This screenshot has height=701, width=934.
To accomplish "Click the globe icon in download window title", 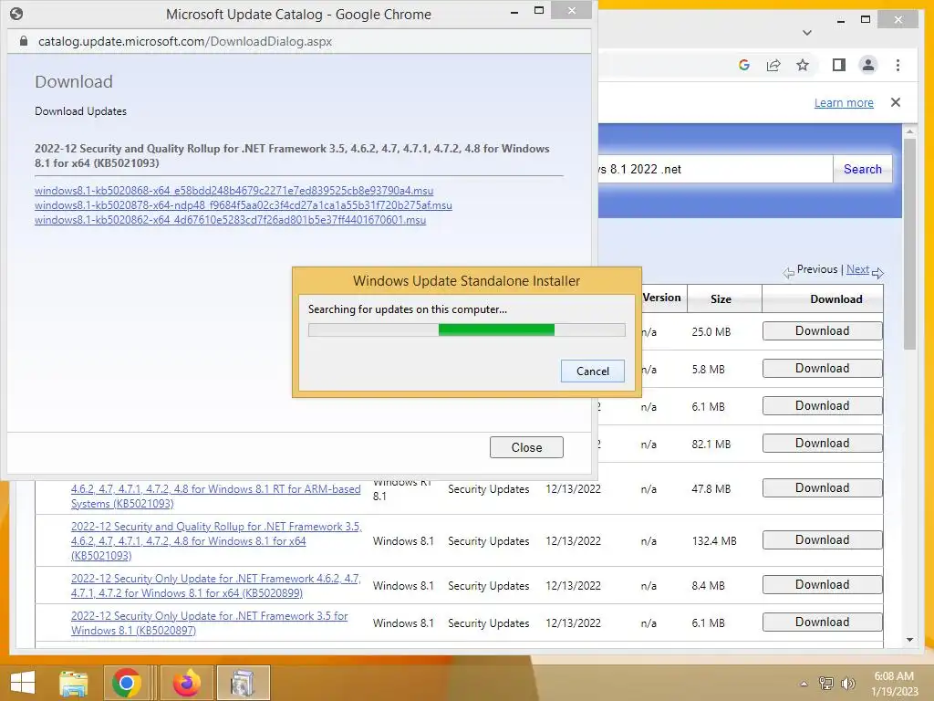I will [16, 14].
